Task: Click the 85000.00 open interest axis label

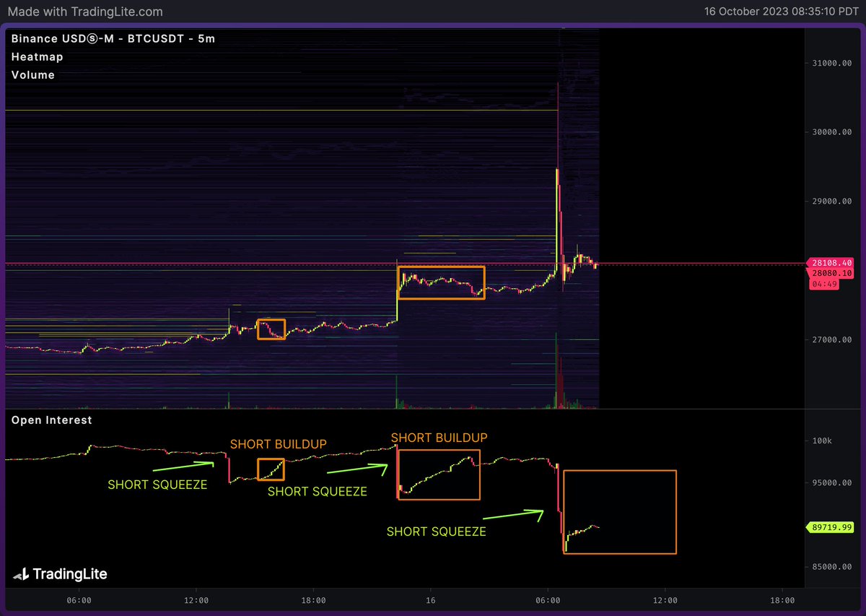Action: (x=827, y=567)
